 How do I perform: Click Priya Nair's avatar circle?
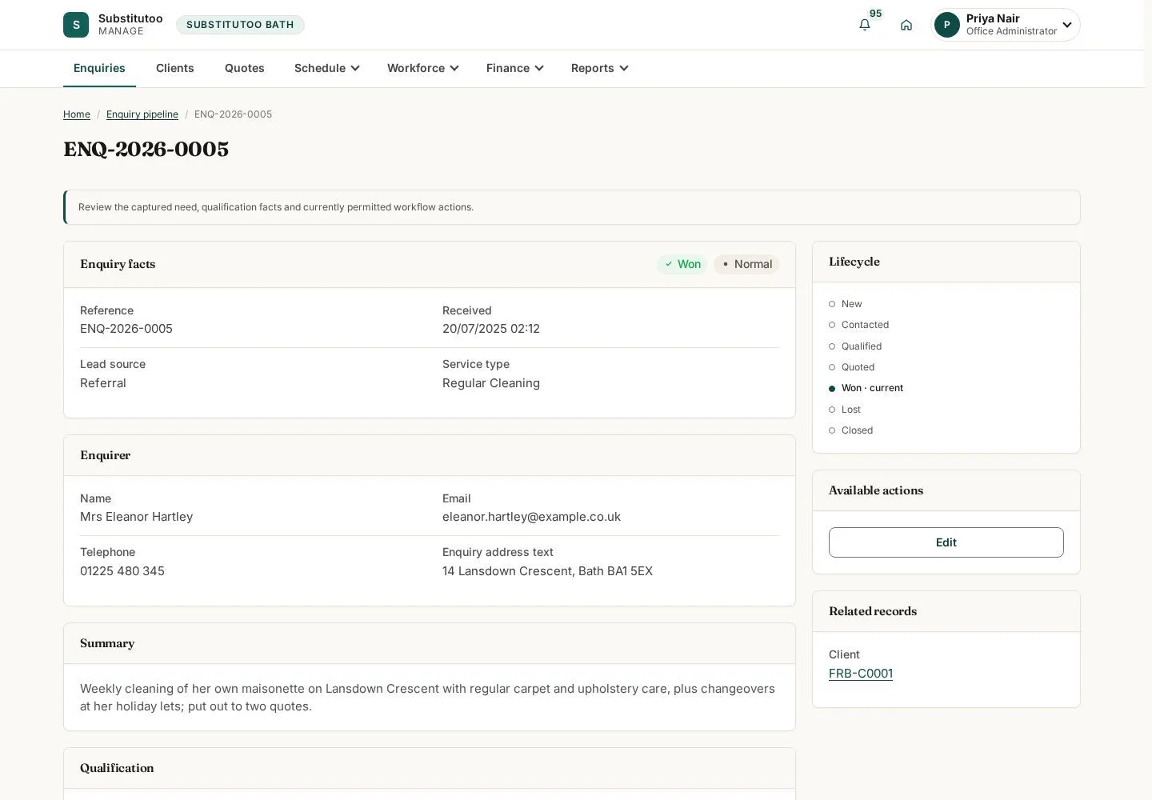947,25
